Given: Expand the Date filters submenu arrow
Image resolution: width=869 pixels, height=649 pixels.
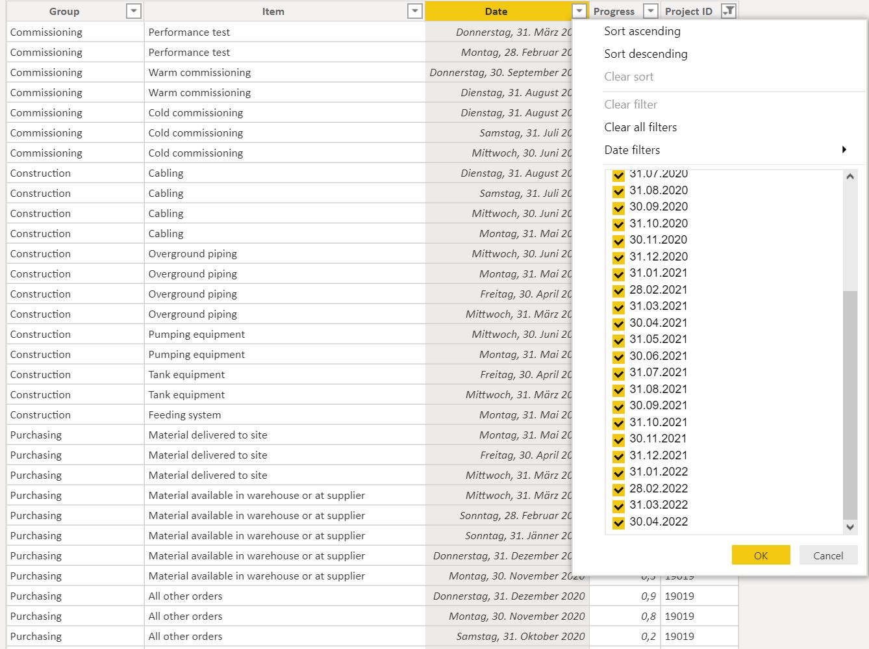Looking at the screenshot, I should [x=844, y=149].
